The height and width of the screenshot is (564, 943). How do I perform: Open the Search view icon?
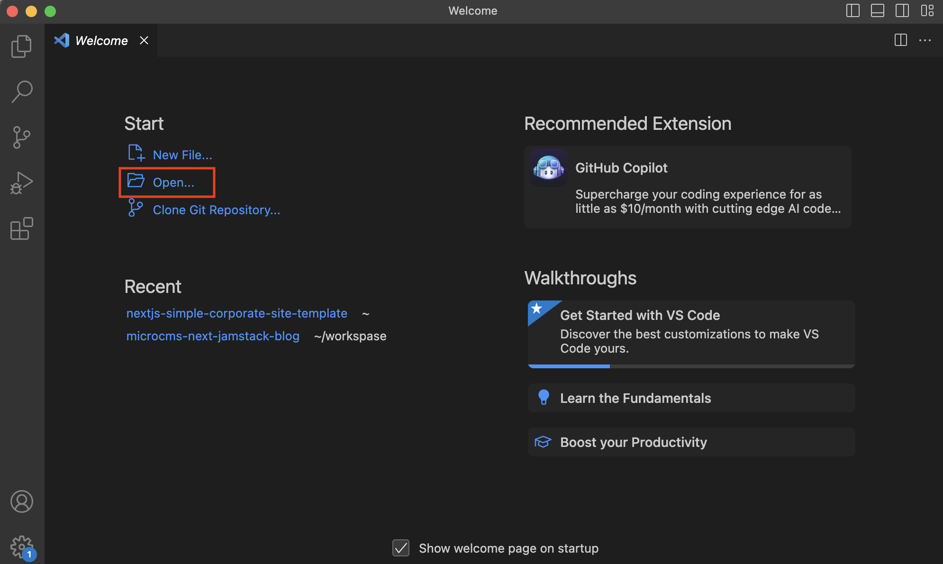[21, 91]
